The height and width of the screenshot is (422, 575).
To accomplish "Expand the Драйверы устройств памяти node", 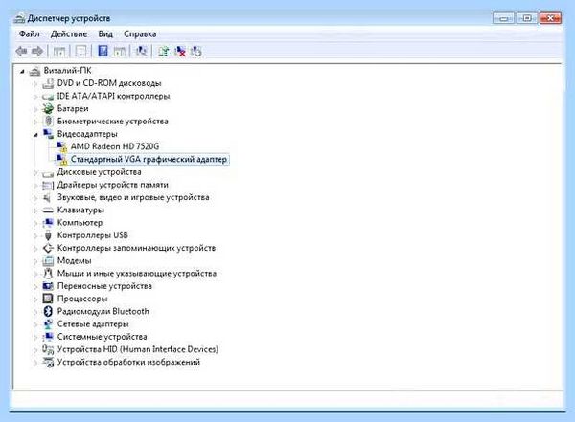I will pos(35,186).
